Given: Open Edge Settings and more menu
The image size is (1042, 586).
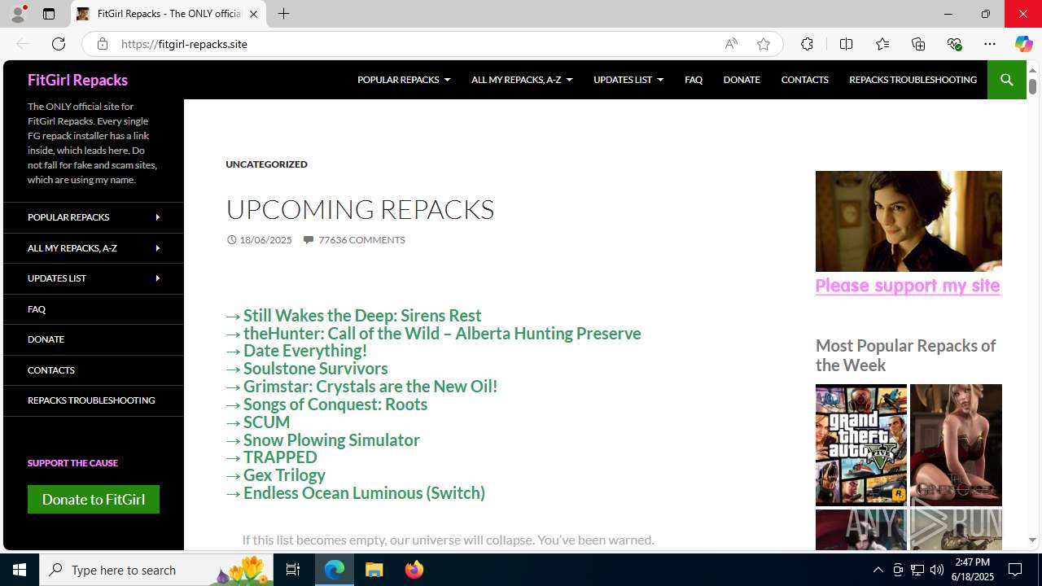Looking at the screenshot, I should (x=990, y=44).
